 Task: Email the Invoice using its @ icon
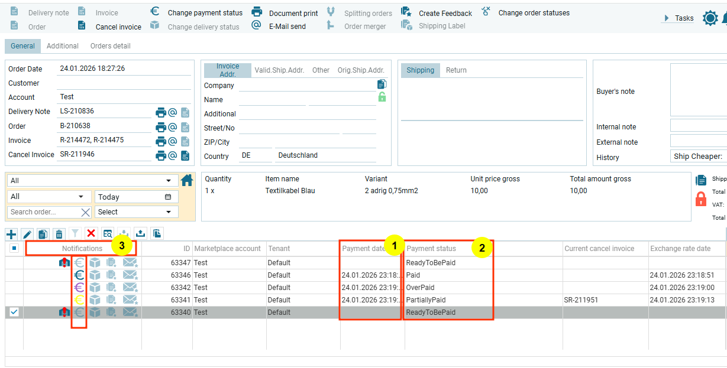[173, 141]
